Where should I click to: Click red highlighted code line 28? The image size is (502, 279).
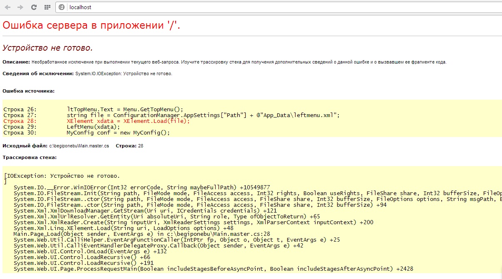click(x=128, y=121)
